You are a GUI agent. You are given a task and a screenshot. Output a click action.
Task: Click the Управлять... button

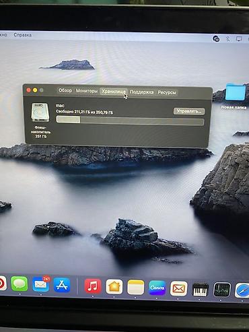coord(189,111)
